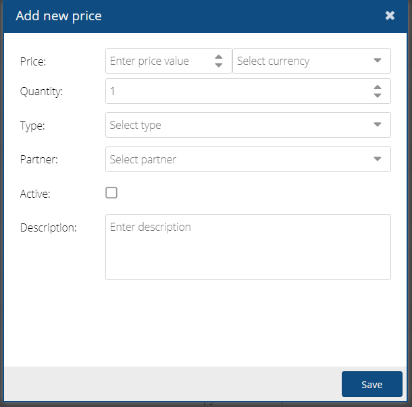Click the Active label text
Image resolution: width=412 pixels, height=407 pixels.
pos(35,194)
